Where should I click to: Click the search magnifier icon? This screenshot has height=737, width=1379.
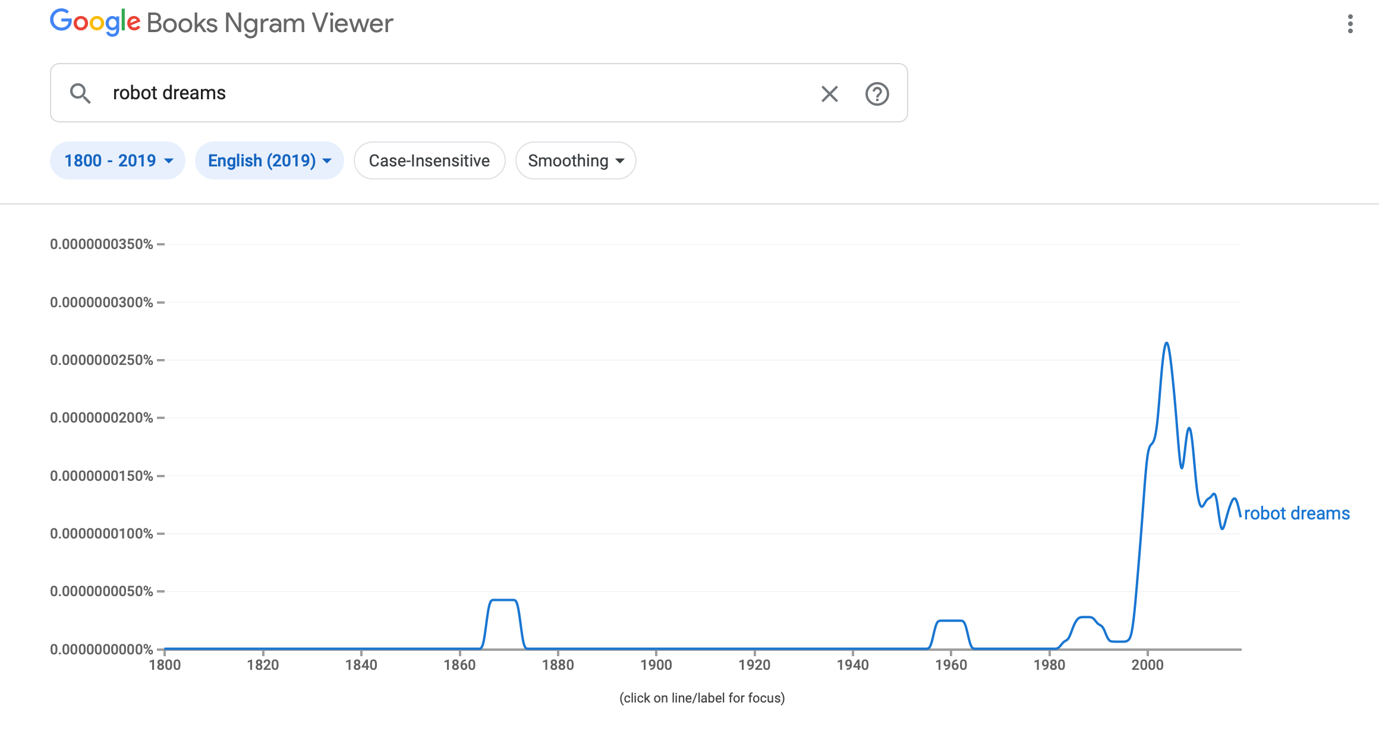[x=80, y=93]
